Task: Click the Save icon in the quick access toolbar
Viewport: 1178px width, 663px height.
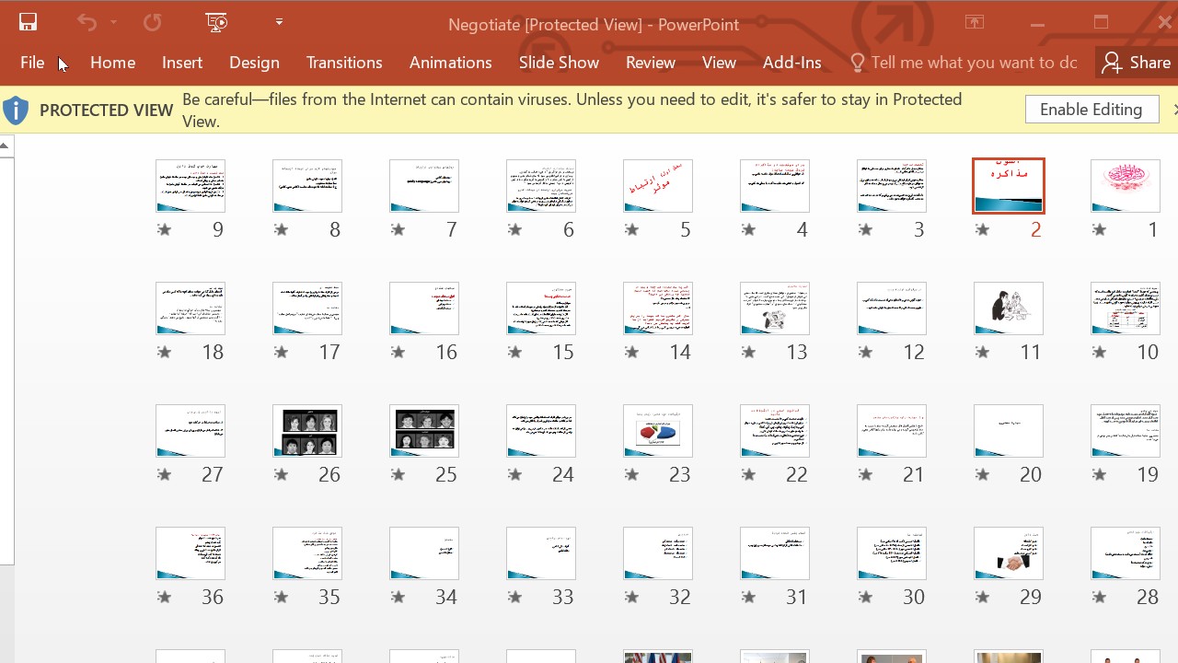Action: tap(28, 23)
